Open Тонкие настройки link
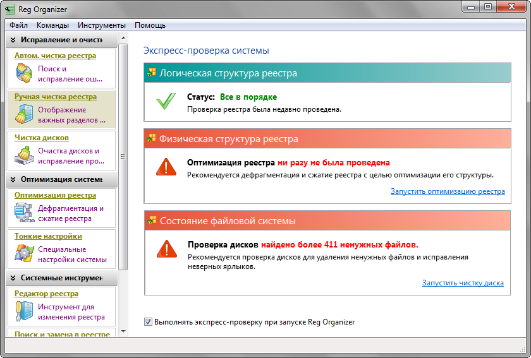The width and height of the screenshot is (531, 358). click(48, 236)
